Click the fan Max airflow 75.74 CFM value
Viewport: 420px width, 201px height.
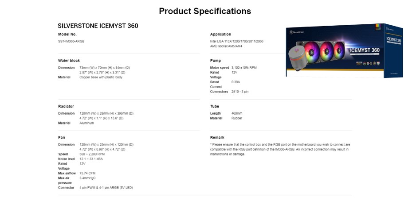pyautogui.click(x=87, y=173)
